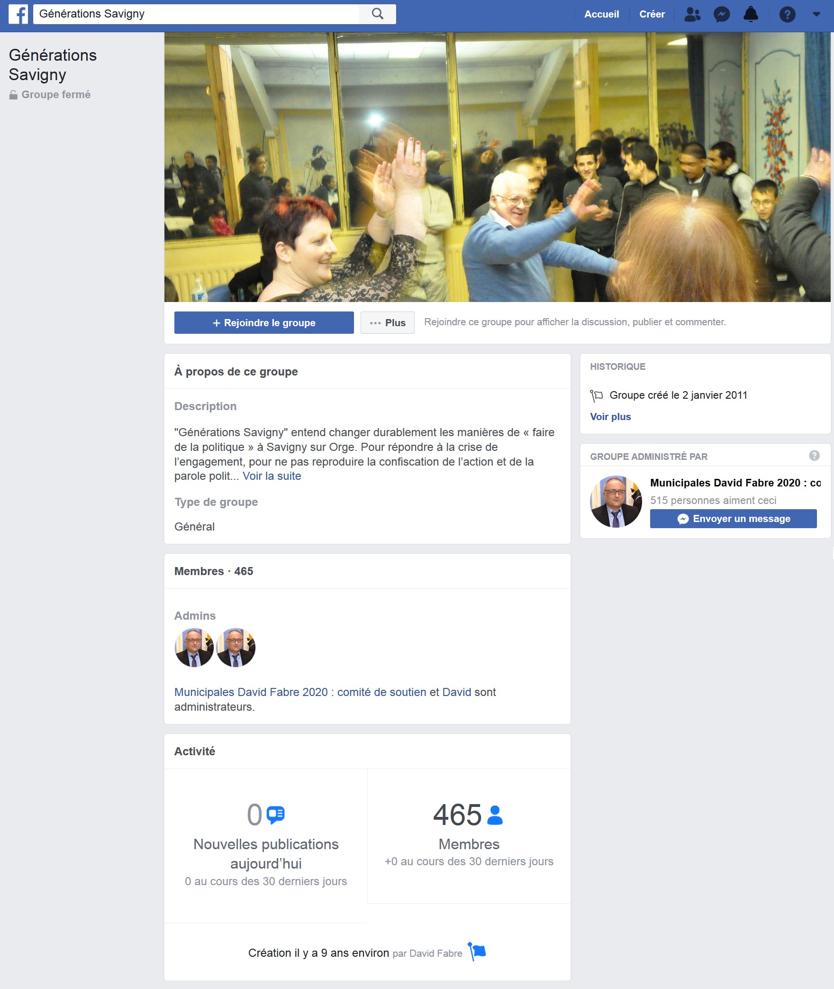Open the friend requests icon
The image size is (834, 989).
click(692, 15)
